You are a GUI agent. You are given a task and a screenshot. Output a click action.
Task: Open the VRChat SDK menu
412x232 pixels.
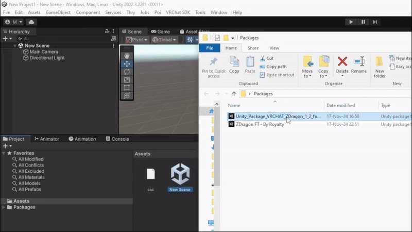point(178,12)
